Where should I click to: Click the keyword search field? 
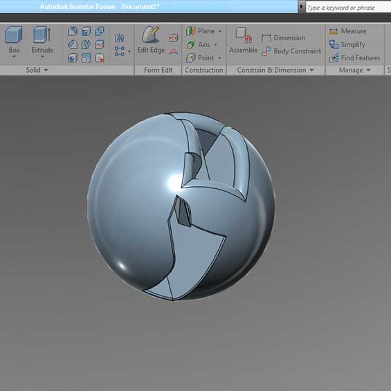348,8
